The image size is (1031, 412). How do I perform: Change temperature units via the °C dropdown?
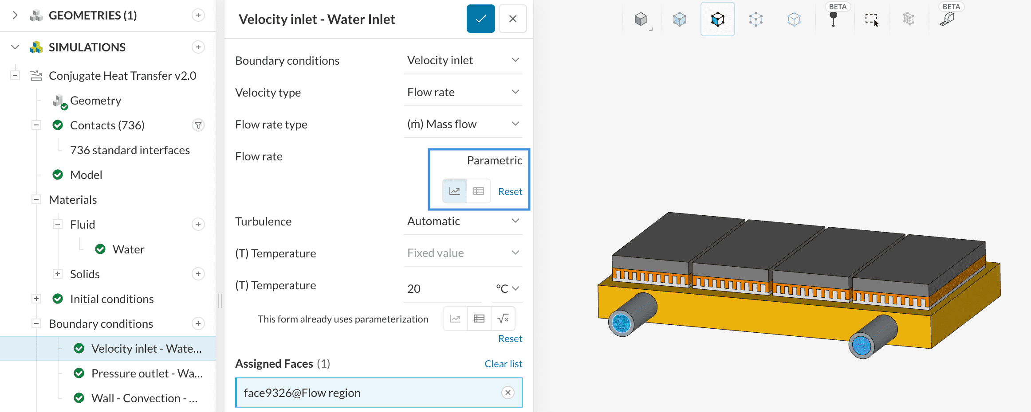[x=507, y=288]
